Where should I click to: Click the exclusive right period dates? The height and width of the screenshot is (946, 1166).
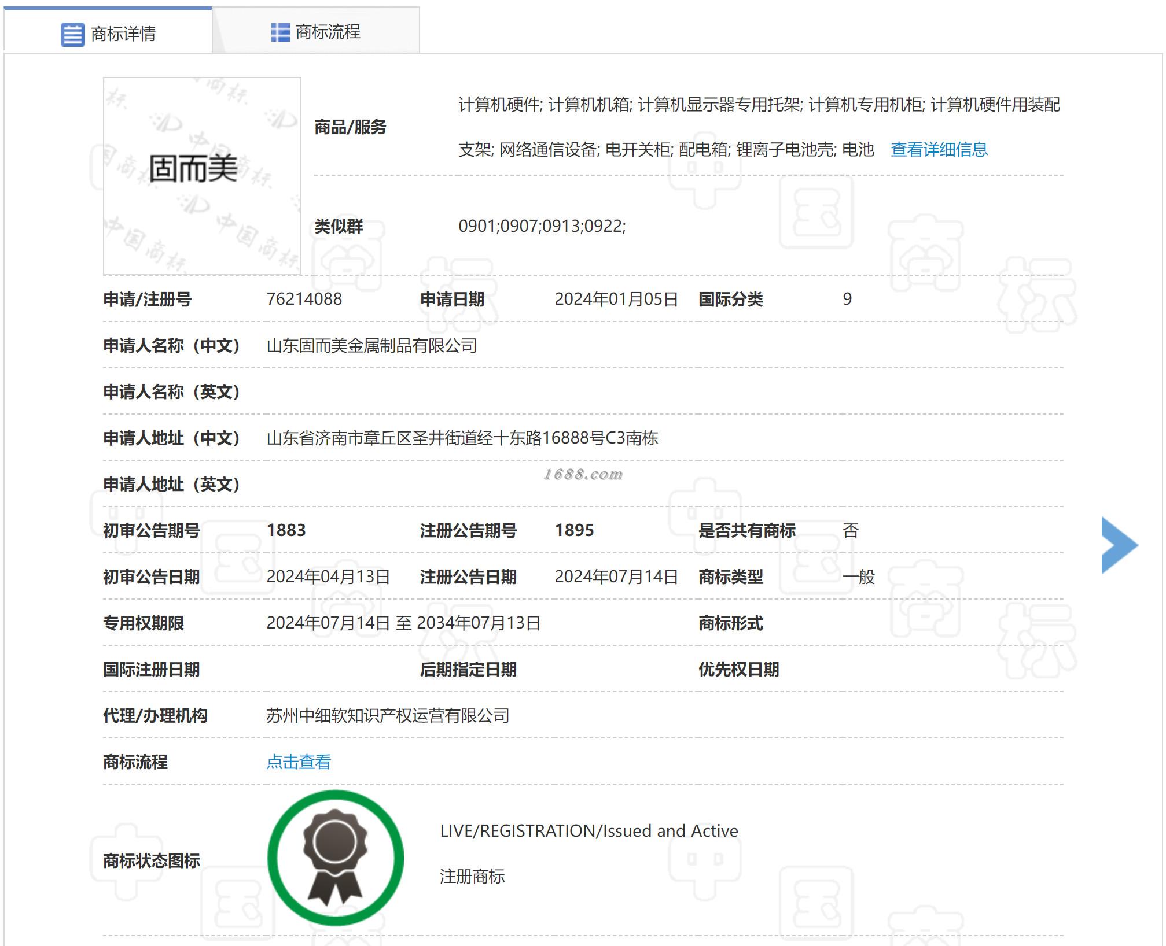(x=403, y=623)
